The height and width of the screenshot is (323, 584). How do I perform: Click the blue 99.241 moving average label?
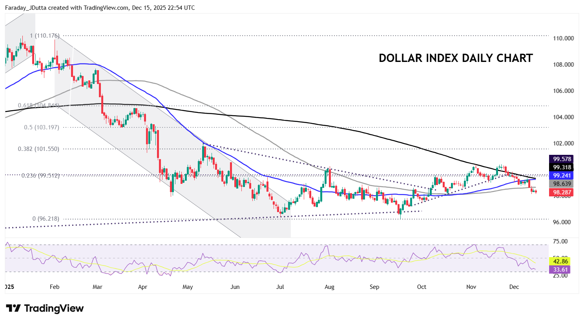click(x=562, y=176)
